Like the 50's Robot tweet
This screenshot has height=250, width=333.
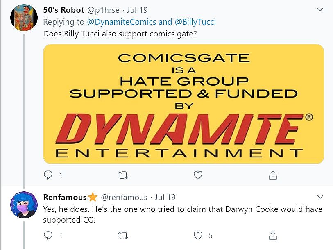coord(198,175)
